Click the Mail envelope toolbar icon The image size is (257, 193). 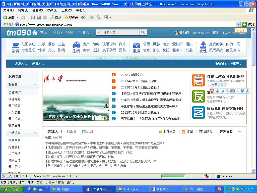[x=91, y=17]
